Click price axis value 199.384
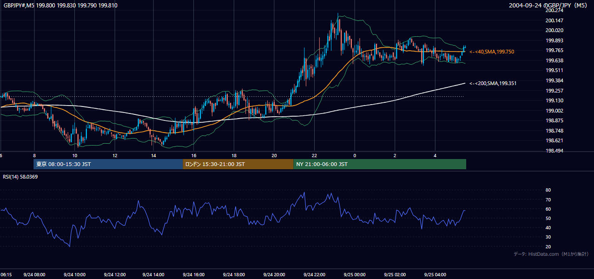Screen dimensions: 594x279 (554, 80)
